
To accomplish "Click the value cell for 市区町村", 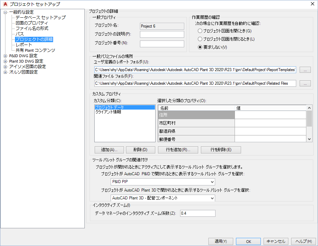I will (270, 123).
